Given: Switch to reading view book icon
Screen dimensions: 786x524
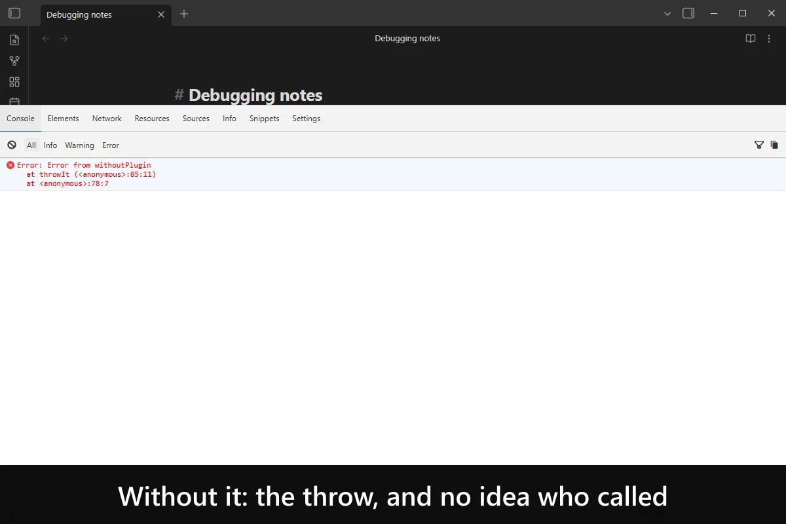Looking at the screenshot, I should (x=751, y=39).
